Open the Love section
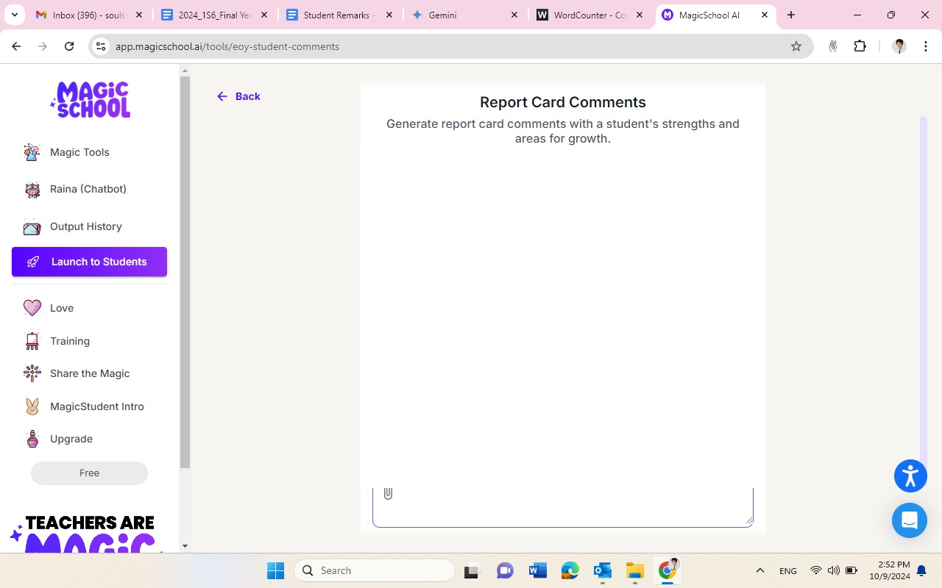 click(x=62, y=308)
